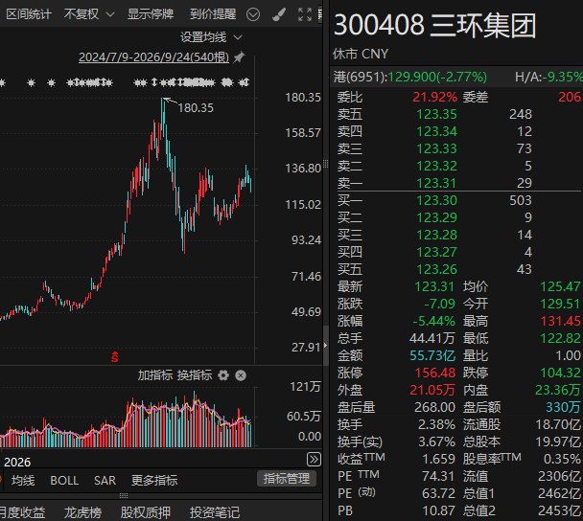This screenshot has width=583, height=521.
Task: Open the 月度收益 tab
Action: coord(22,512)
